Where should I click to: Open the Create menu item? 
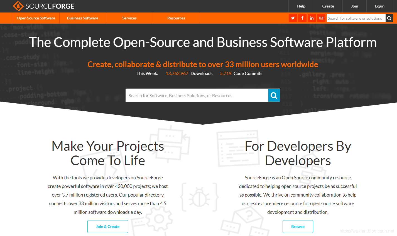[x=328, y=6]
